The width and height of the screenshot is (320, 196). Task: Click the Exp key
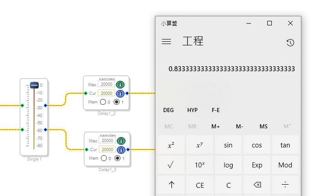pos(257,165)
